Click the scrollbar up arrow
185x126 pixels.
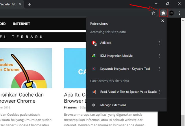(x=183, y=20)
